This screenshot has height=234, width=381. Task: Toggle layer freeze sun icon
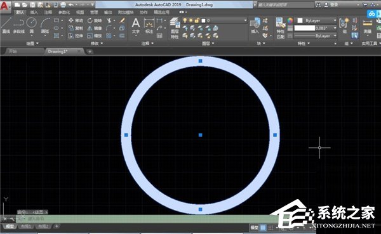click(190, 20)
